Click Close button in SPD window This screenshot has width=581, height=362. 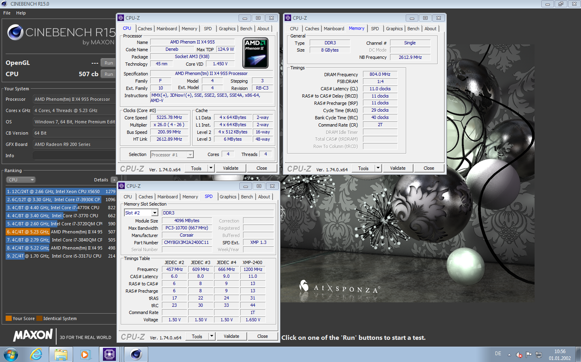tap(262, 336)
